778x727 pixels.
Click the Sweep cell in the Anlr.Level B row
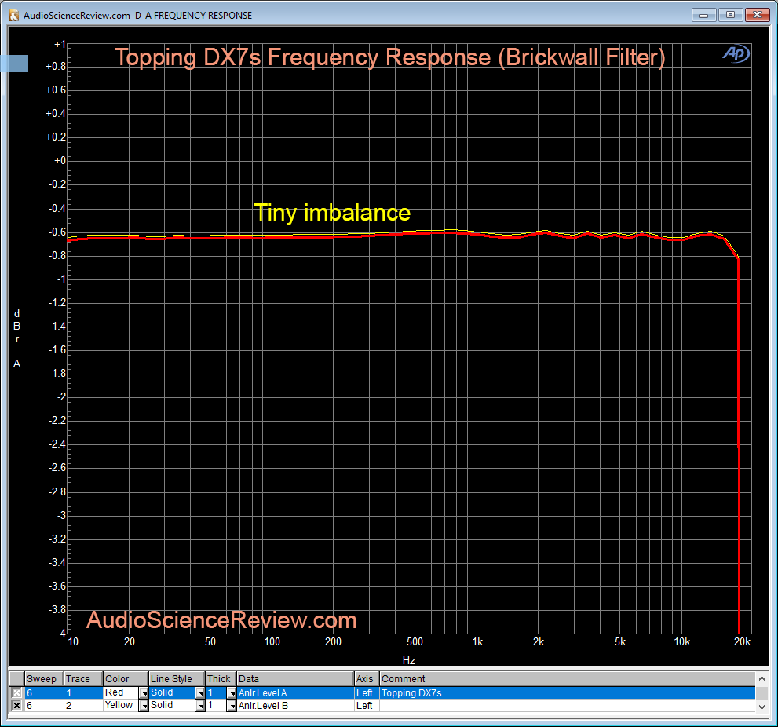click(44, 705)
